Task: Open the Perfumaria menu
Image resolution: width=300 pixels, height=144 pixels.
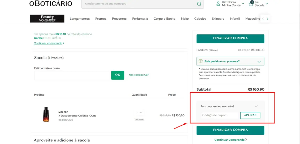Action: [x=140, y=19]
